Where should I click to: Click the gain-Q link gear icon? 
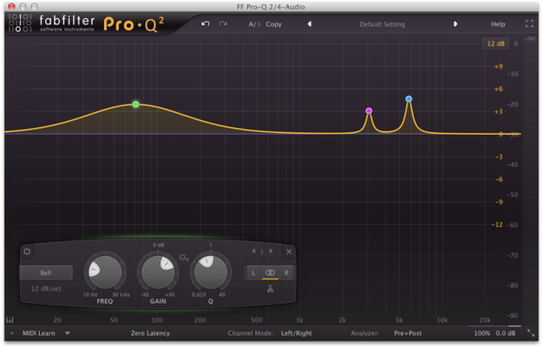(x=184, y=258)
